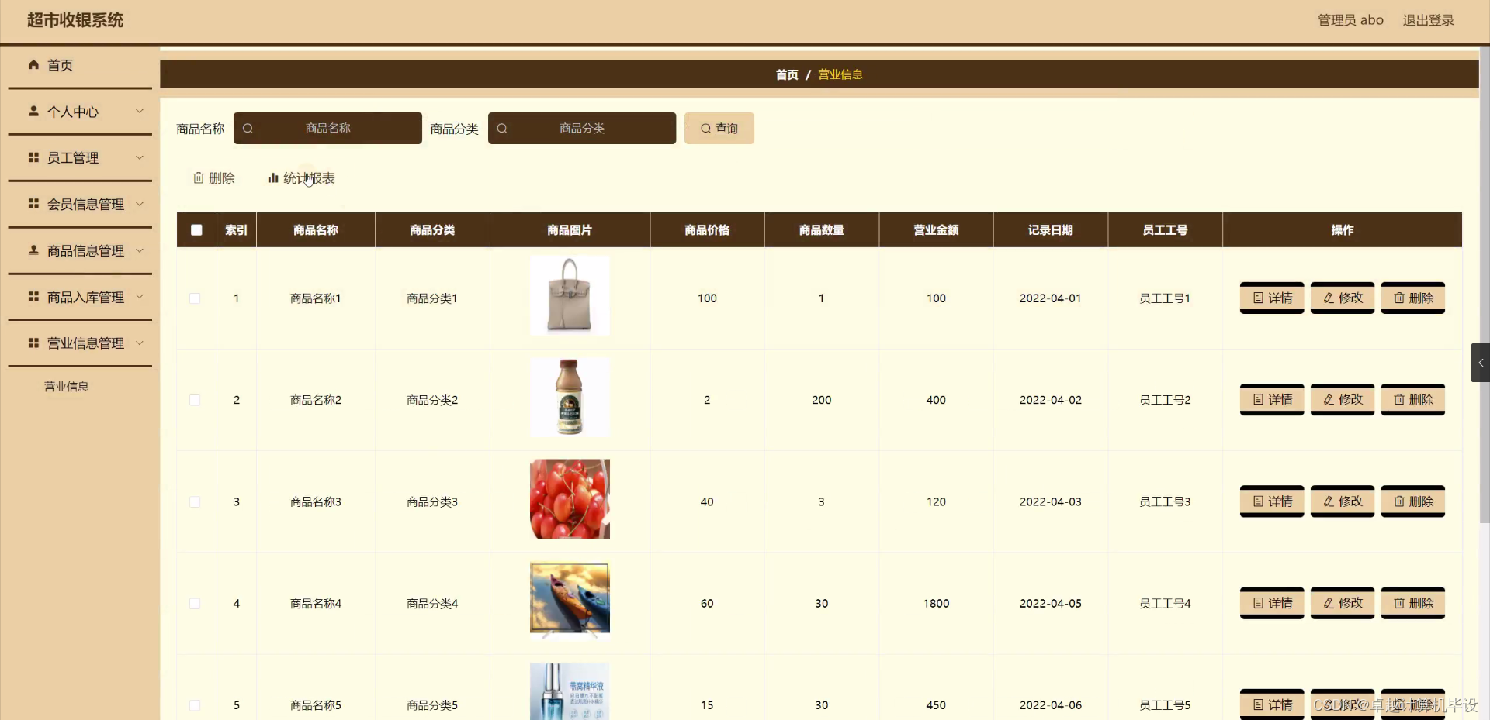Screen dimensions: 1490x720
Task: Click search icon in 商品分类 input
Action: tap(502, 129)
